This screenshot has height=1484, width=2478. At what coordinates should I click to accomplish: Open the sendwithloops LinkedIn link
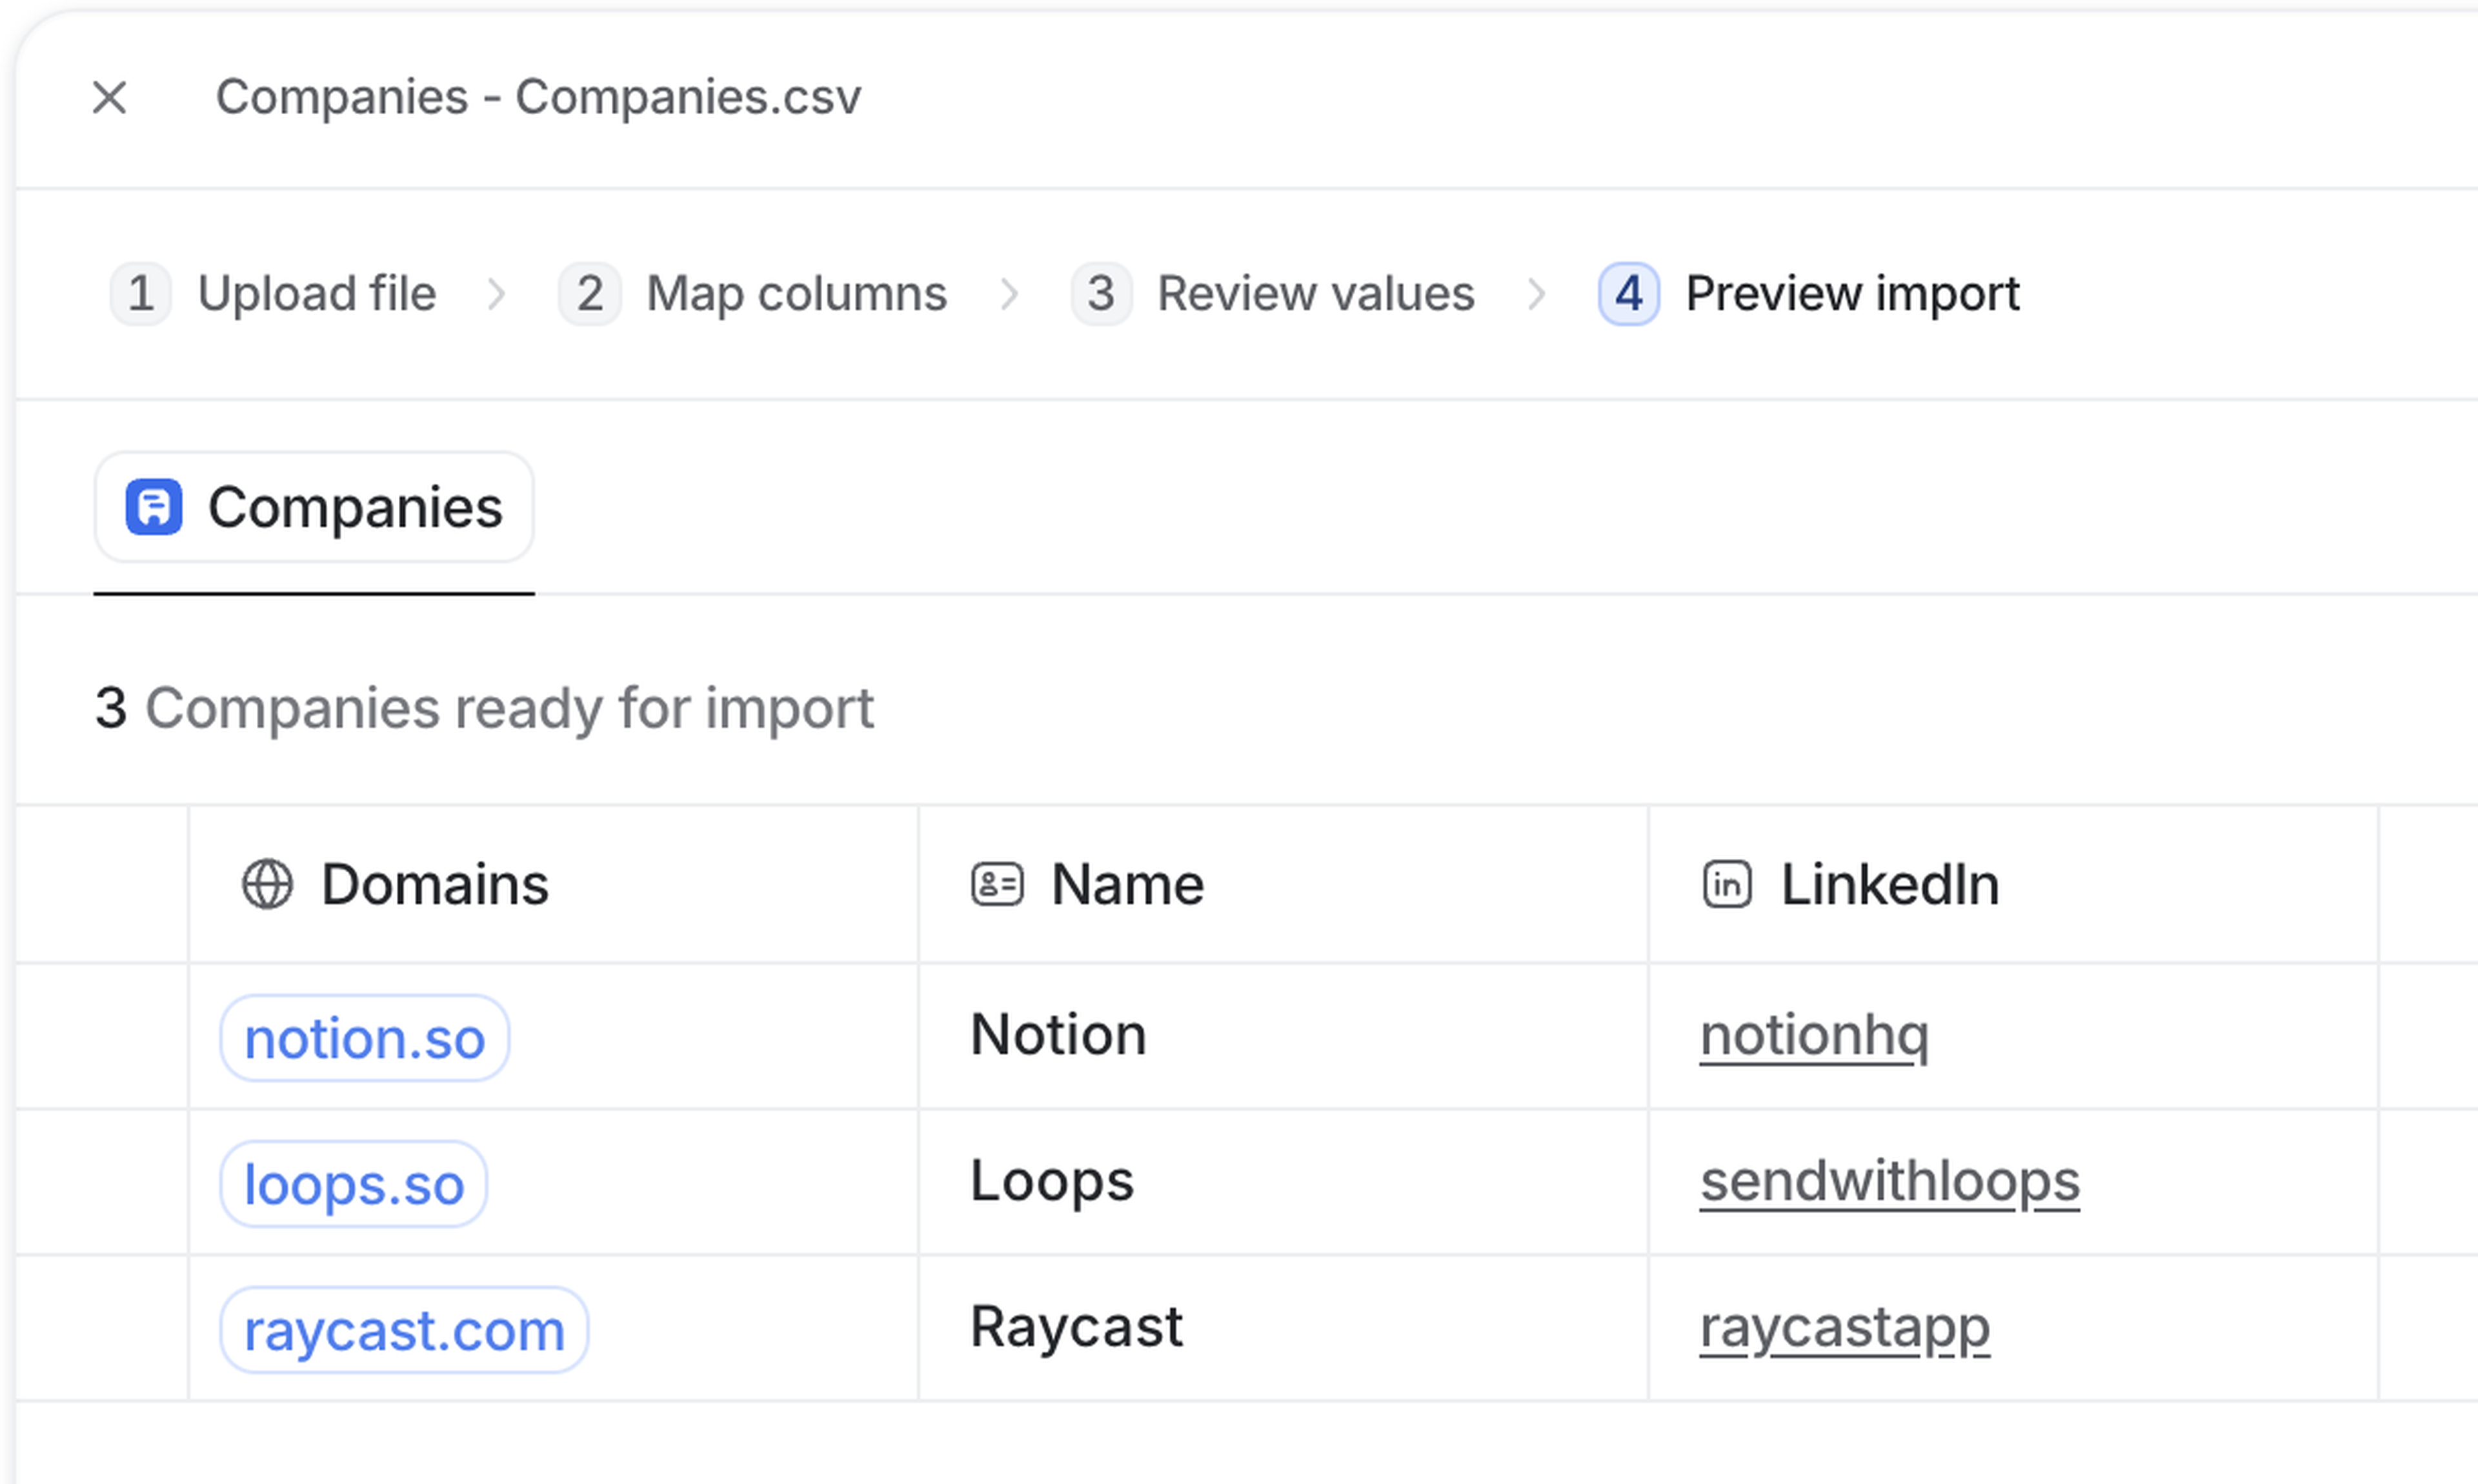pos(1889,1181)
